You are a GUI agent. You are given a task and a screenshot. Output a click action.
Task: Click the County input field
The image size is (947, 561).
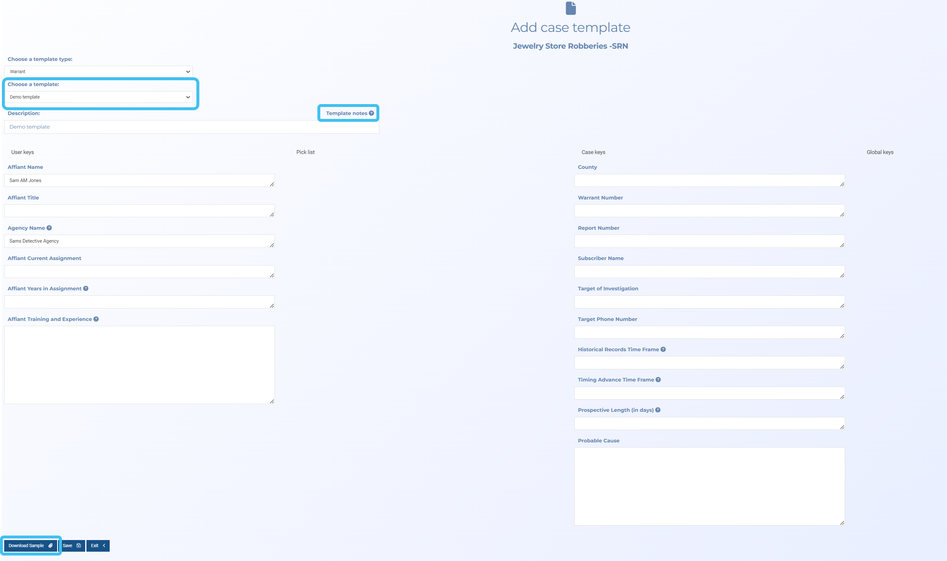tap(709, 180)
